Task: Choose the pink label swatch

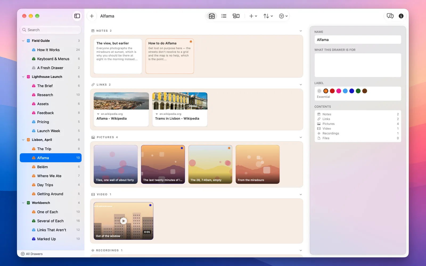Action: pyautogui.click(x=339, y=91)
